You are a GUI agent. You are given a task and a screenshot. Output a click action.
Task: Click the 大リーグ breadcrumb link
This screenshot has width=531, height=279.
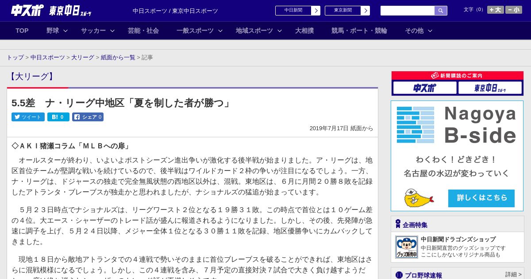(x=83, y=58)
